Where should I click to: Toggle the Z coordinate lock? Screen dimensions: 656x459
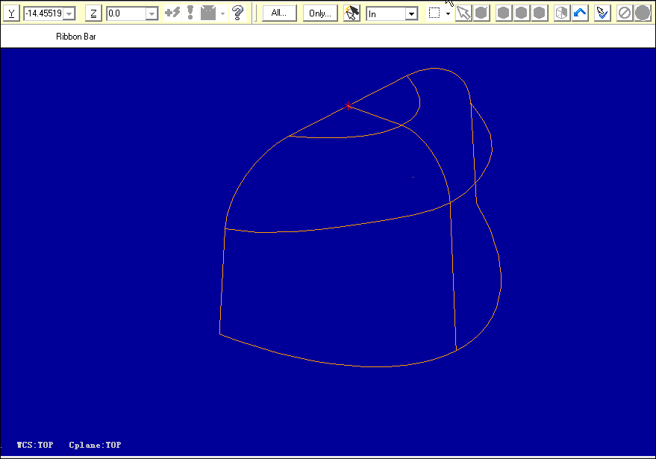point(93,13)
